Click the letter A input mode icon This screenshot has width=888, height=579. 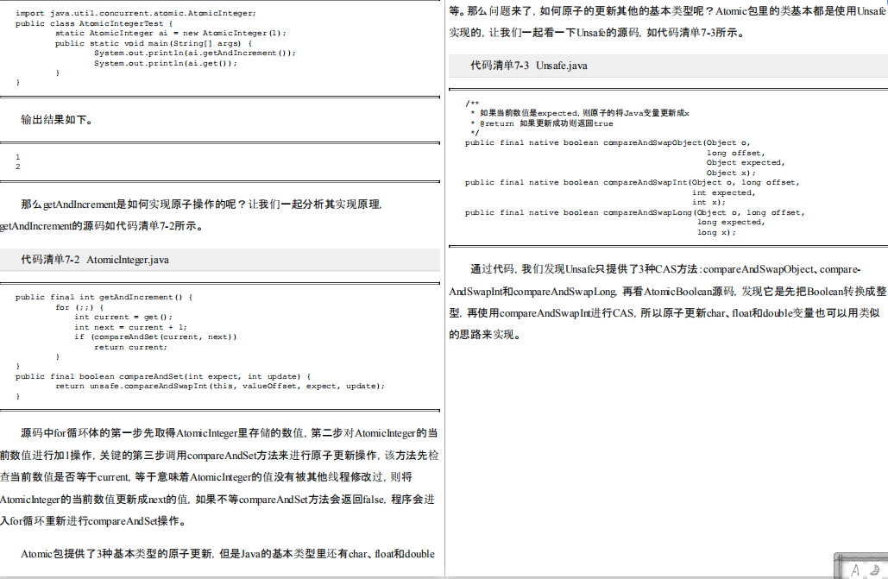[855, 570]
